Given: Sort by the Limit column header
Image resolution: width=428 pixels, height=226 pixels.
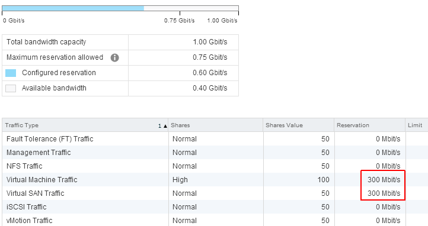Looking at the screenshot, I should pos(417,125).
